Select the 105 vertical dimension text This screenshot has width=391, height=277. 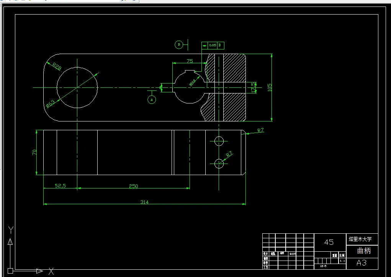(269, 87)
